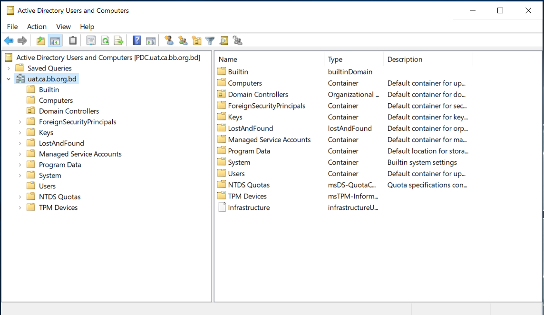Go up one level using the folder-arrow icon
The image size is (544, 315).
[x=41, y=40]
